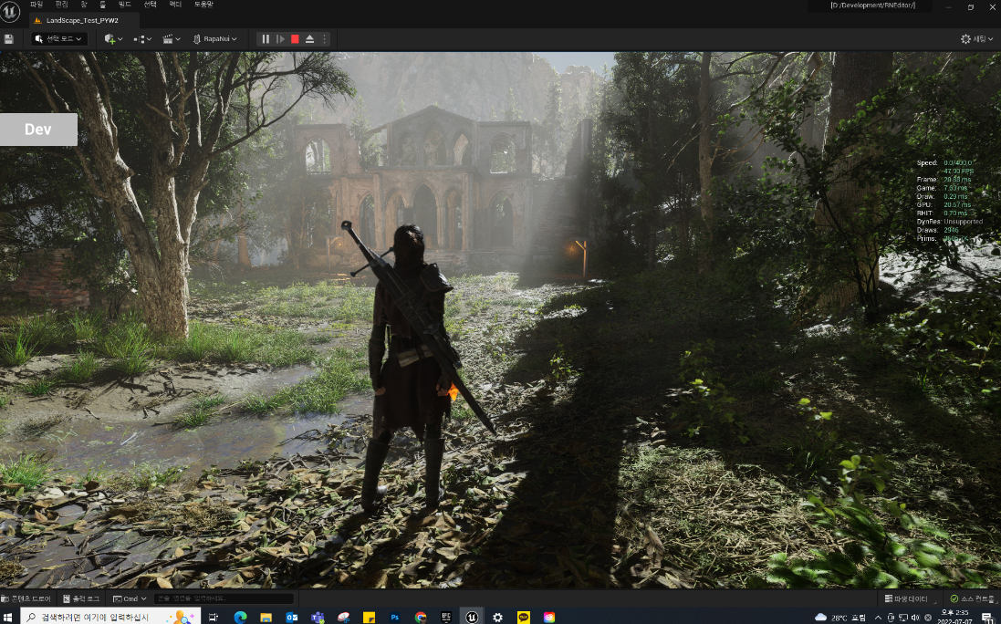This screenshot has width=1001, height=624.
Task: Open Google Chrome from taskbar
Action: [420, 617]
